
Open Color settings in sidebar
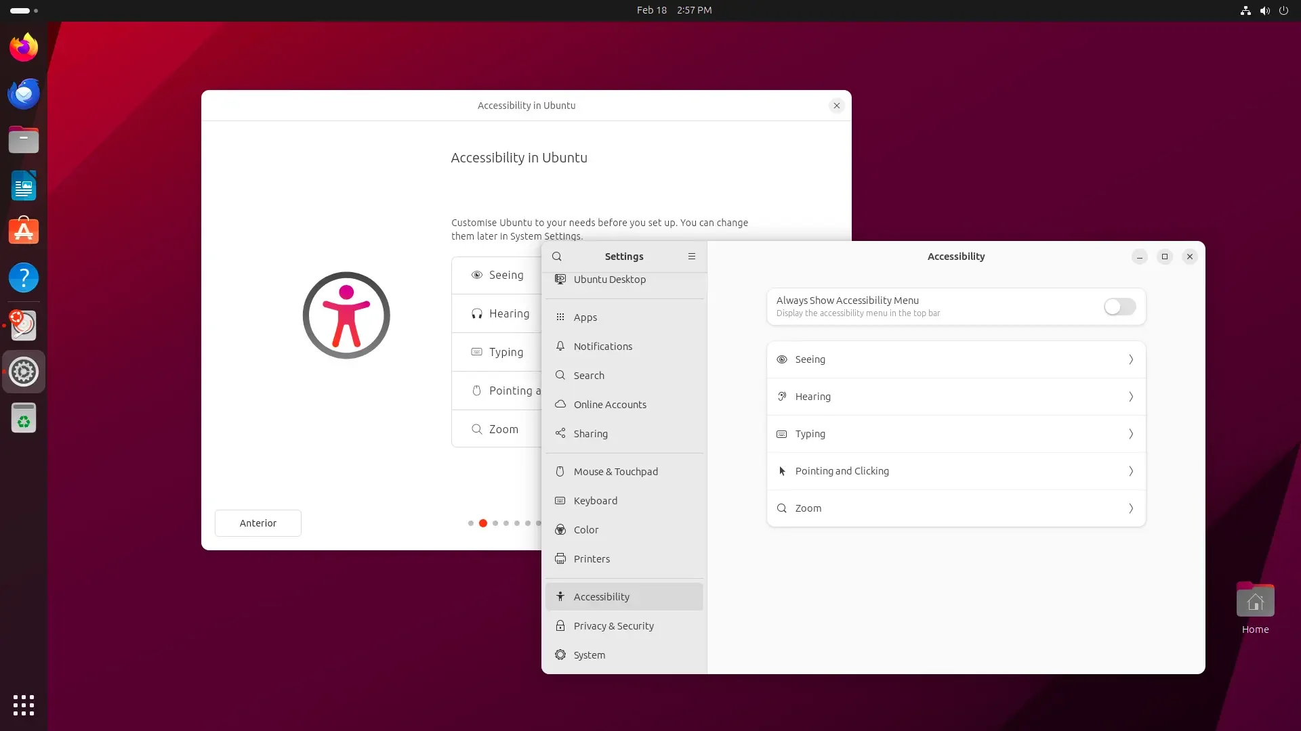pyautogui.click(x=624, y=530)
